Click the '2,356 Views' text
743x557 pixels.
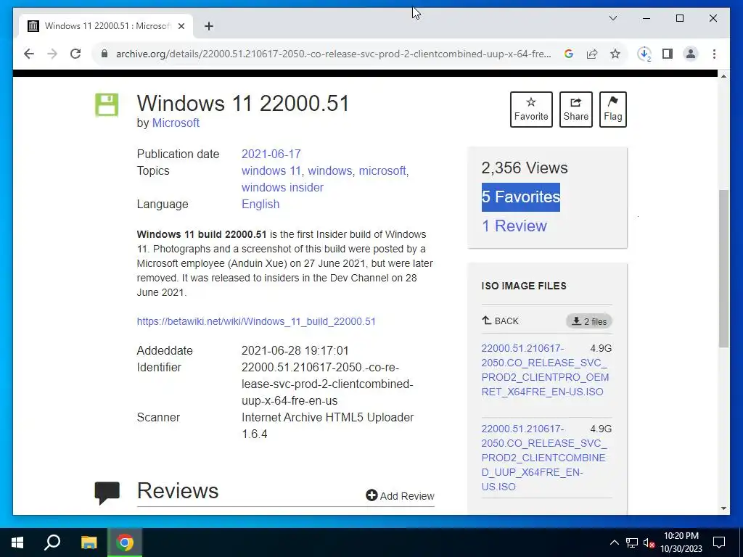525,168
